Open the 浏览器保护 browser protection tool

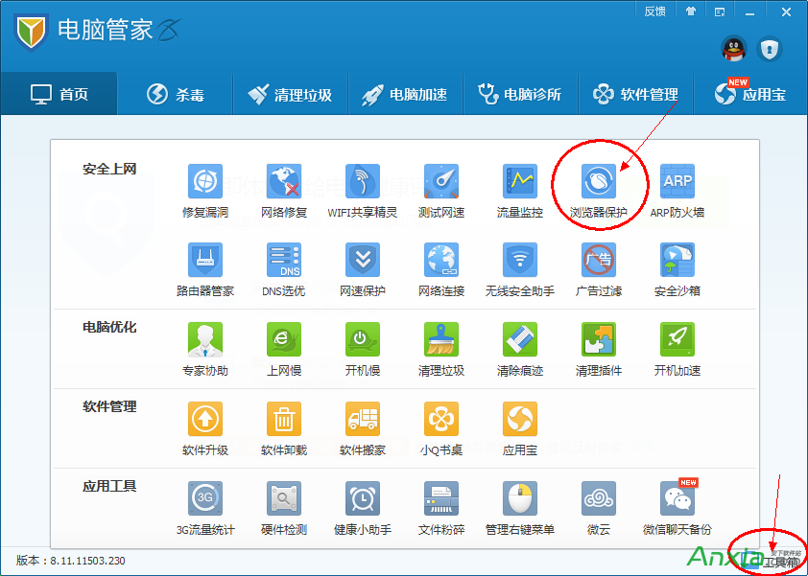tap(598, 191)
